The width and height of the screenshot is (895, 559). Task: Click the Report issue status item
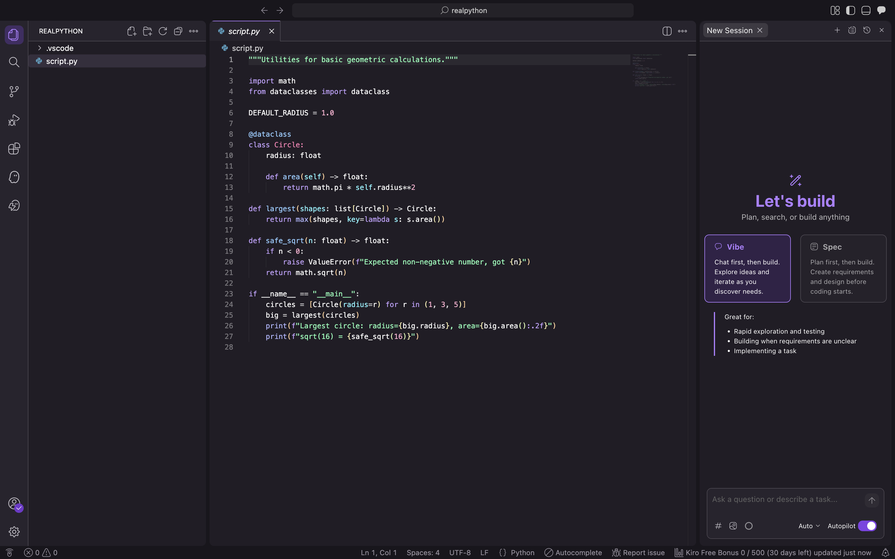(638, 552)
